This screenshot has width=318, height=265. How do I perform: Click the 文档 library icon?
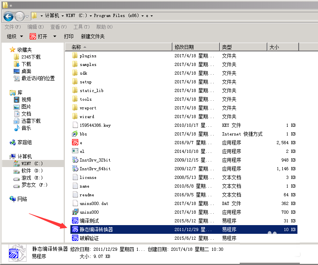[x=17, y=114]
